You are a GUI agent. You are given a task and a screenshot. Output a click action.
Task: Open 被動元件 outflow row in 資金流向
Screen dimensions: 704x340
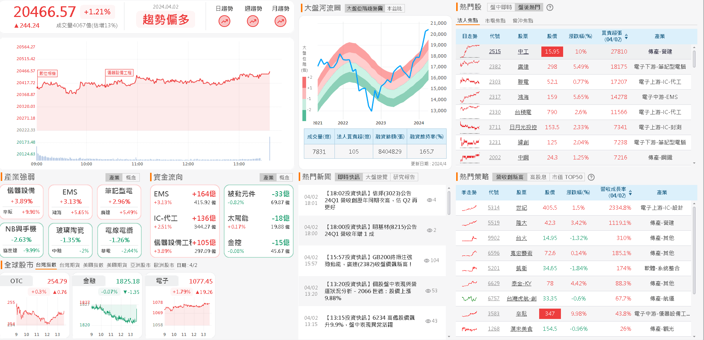(x=259, y=198)
